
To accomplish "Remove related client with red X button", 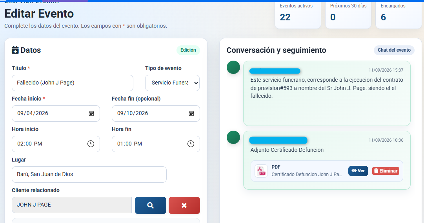I will click(184, 205).
